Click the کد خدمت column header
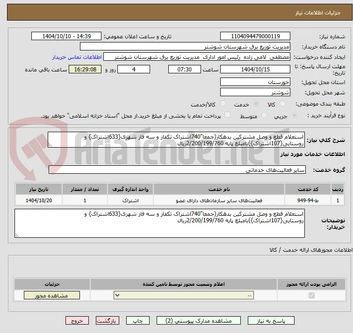353x333 pixels. [308, 189]
